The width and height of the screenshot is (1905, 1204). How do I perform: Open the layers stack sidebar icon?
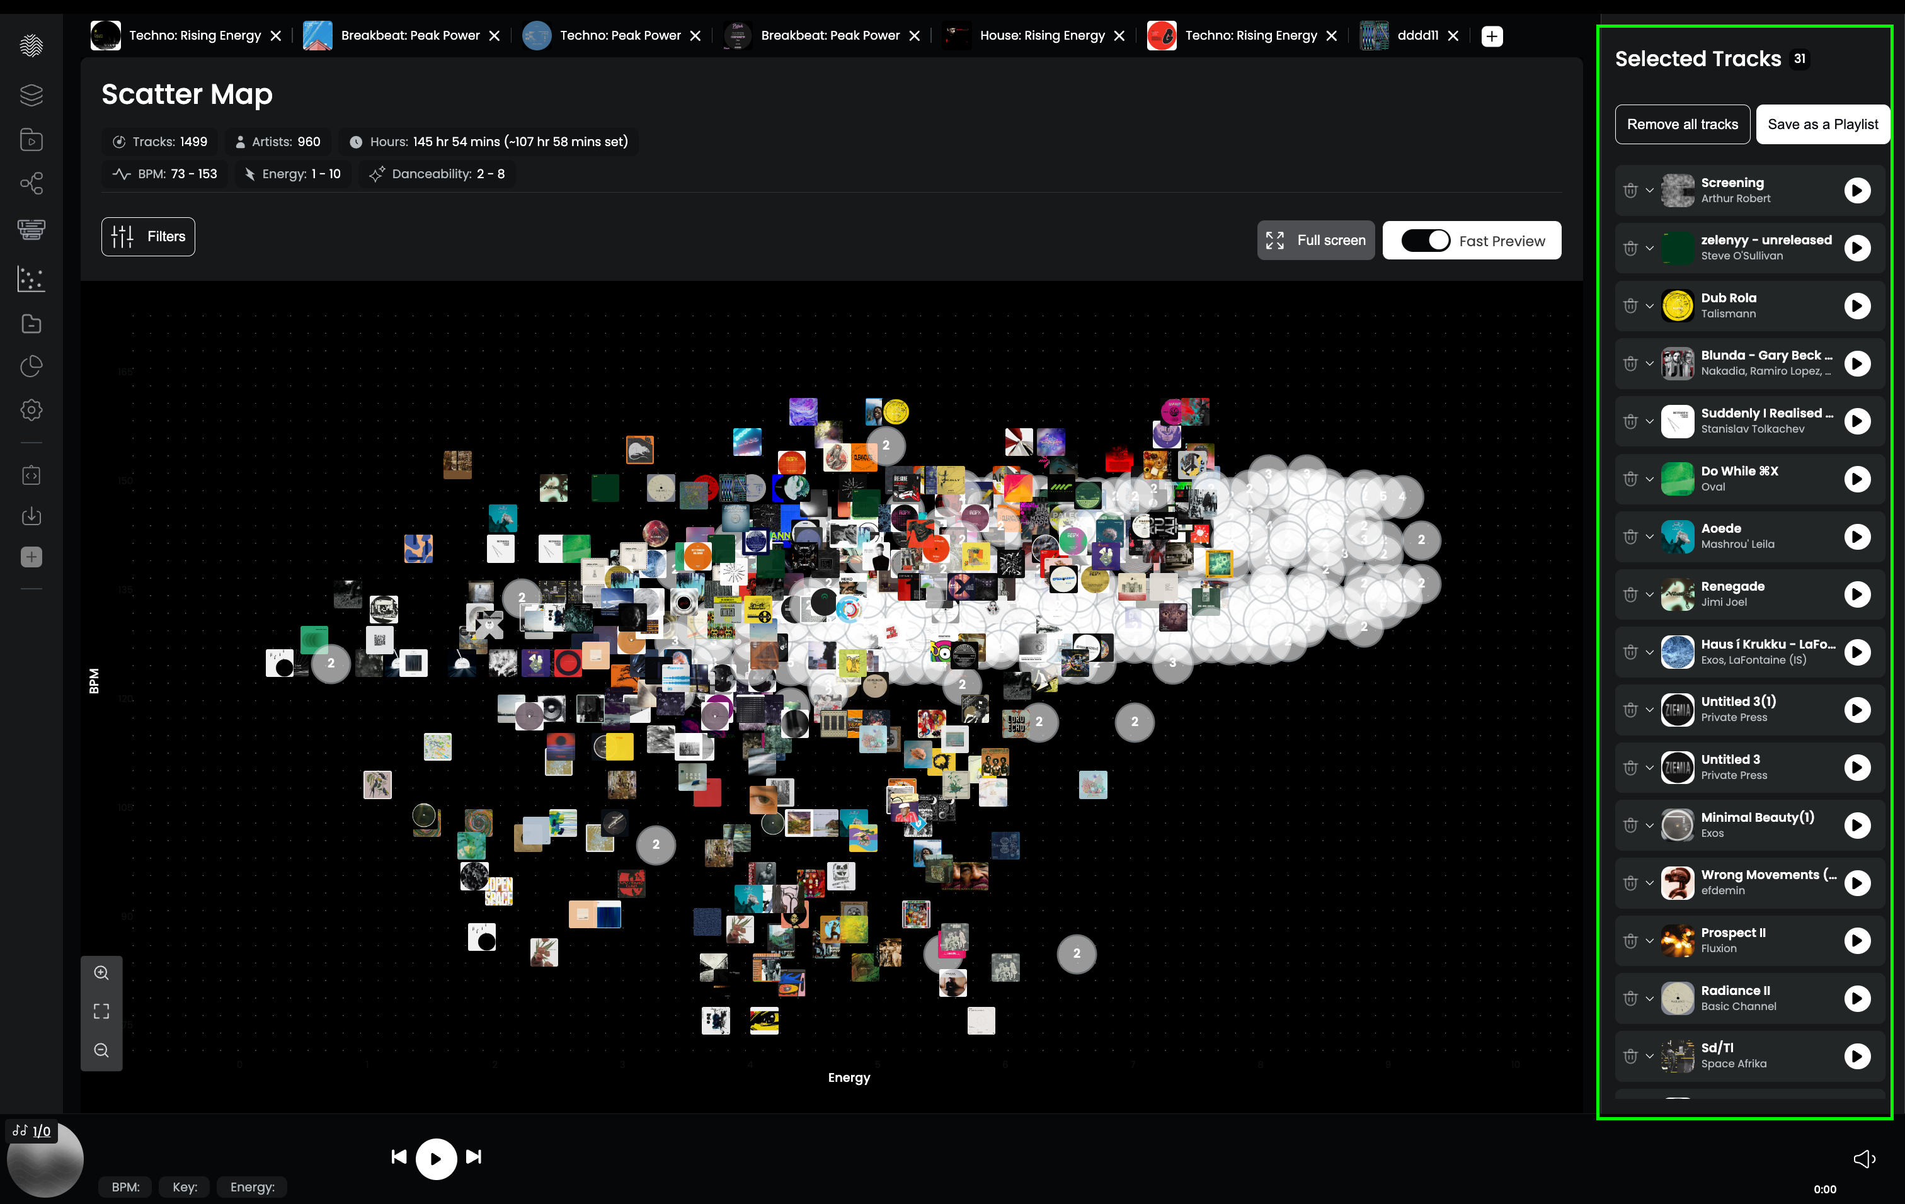[x=31, y=95]
